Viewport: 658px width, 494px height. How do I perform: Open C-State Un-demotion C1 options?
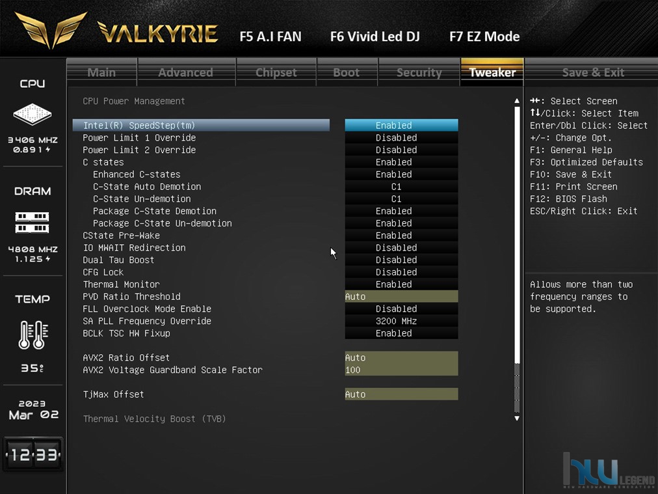tap(402, 199)
